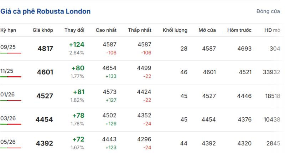Click the green-red range bar under 09/25

[x=11, y=53]
